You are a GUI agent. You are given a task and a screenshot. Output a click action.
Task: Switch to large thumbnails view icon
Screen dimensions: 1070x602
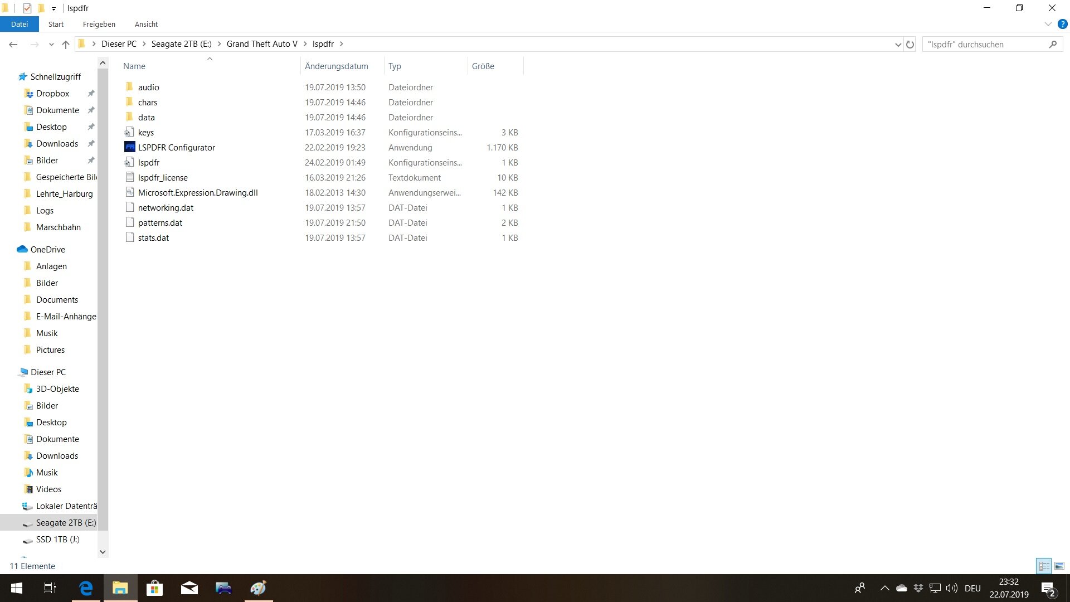point(1059,566)
